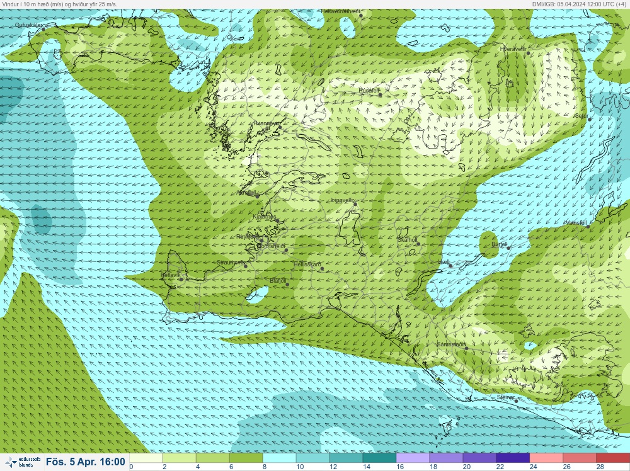Screen dimensions: 630x471
Task: Click the Húsafell station label
Action: [x=369, y=91]
